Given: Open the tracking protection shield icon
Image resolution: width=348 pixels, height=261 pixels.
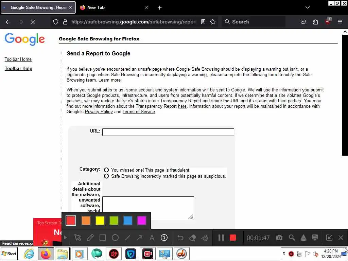Looking at the screenshot, I should tap(56, 22).
